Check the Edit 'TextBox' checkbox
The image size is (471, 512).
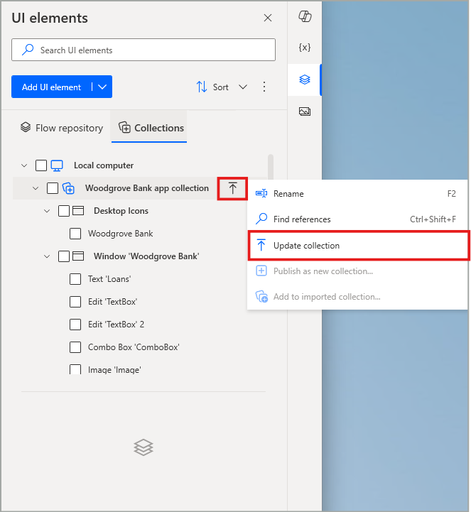click(x=75, y=302)
